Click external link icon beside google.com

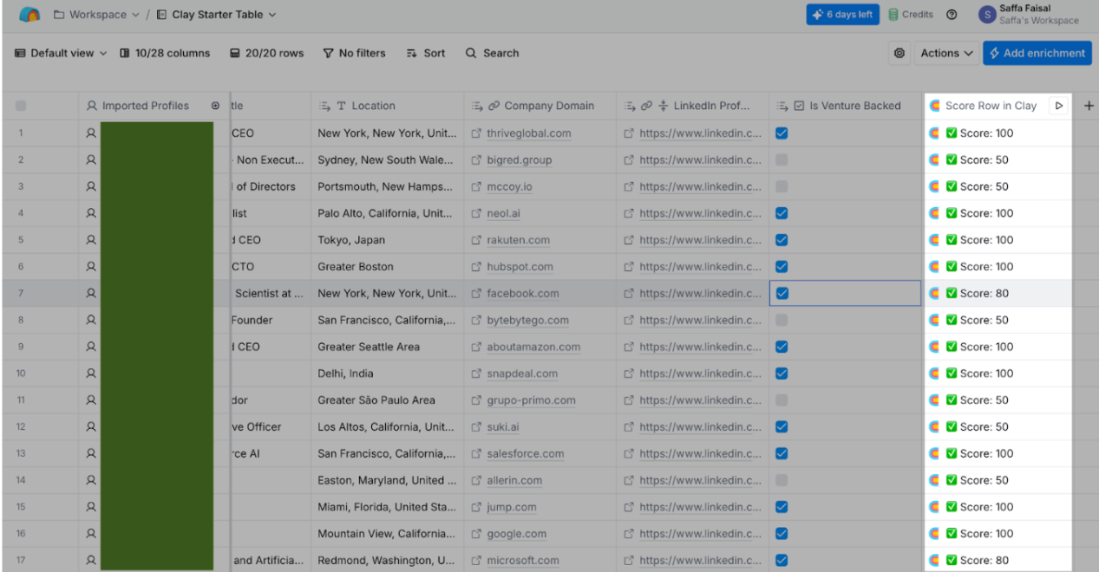[x=476, y=534]
